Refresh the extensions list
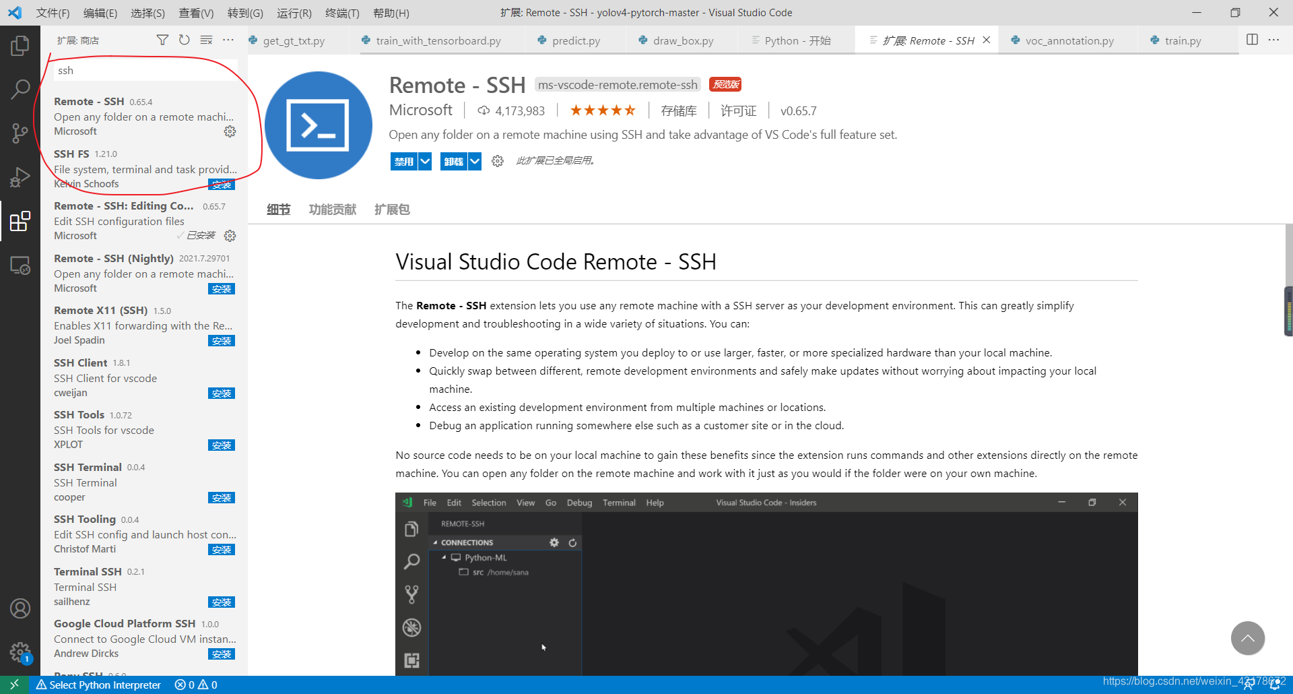Image resolution: width=1293 pixels, height=694 pixels. (x=184, y=40)
